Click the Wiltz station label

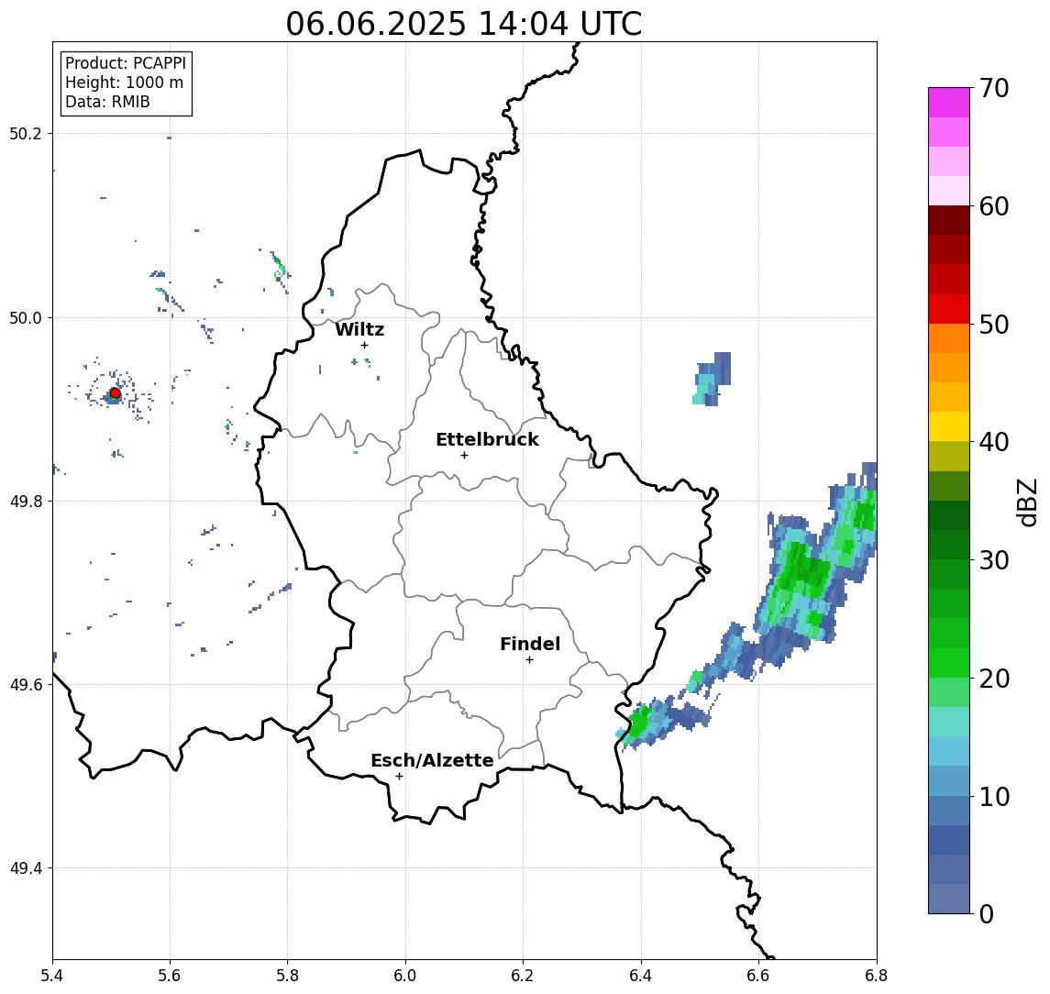click(359, 329)
